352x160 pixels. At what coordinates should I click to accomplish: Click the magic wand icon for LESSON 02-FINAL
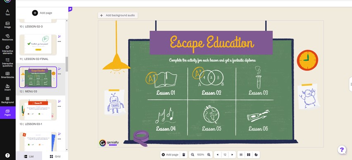(59, 36)
